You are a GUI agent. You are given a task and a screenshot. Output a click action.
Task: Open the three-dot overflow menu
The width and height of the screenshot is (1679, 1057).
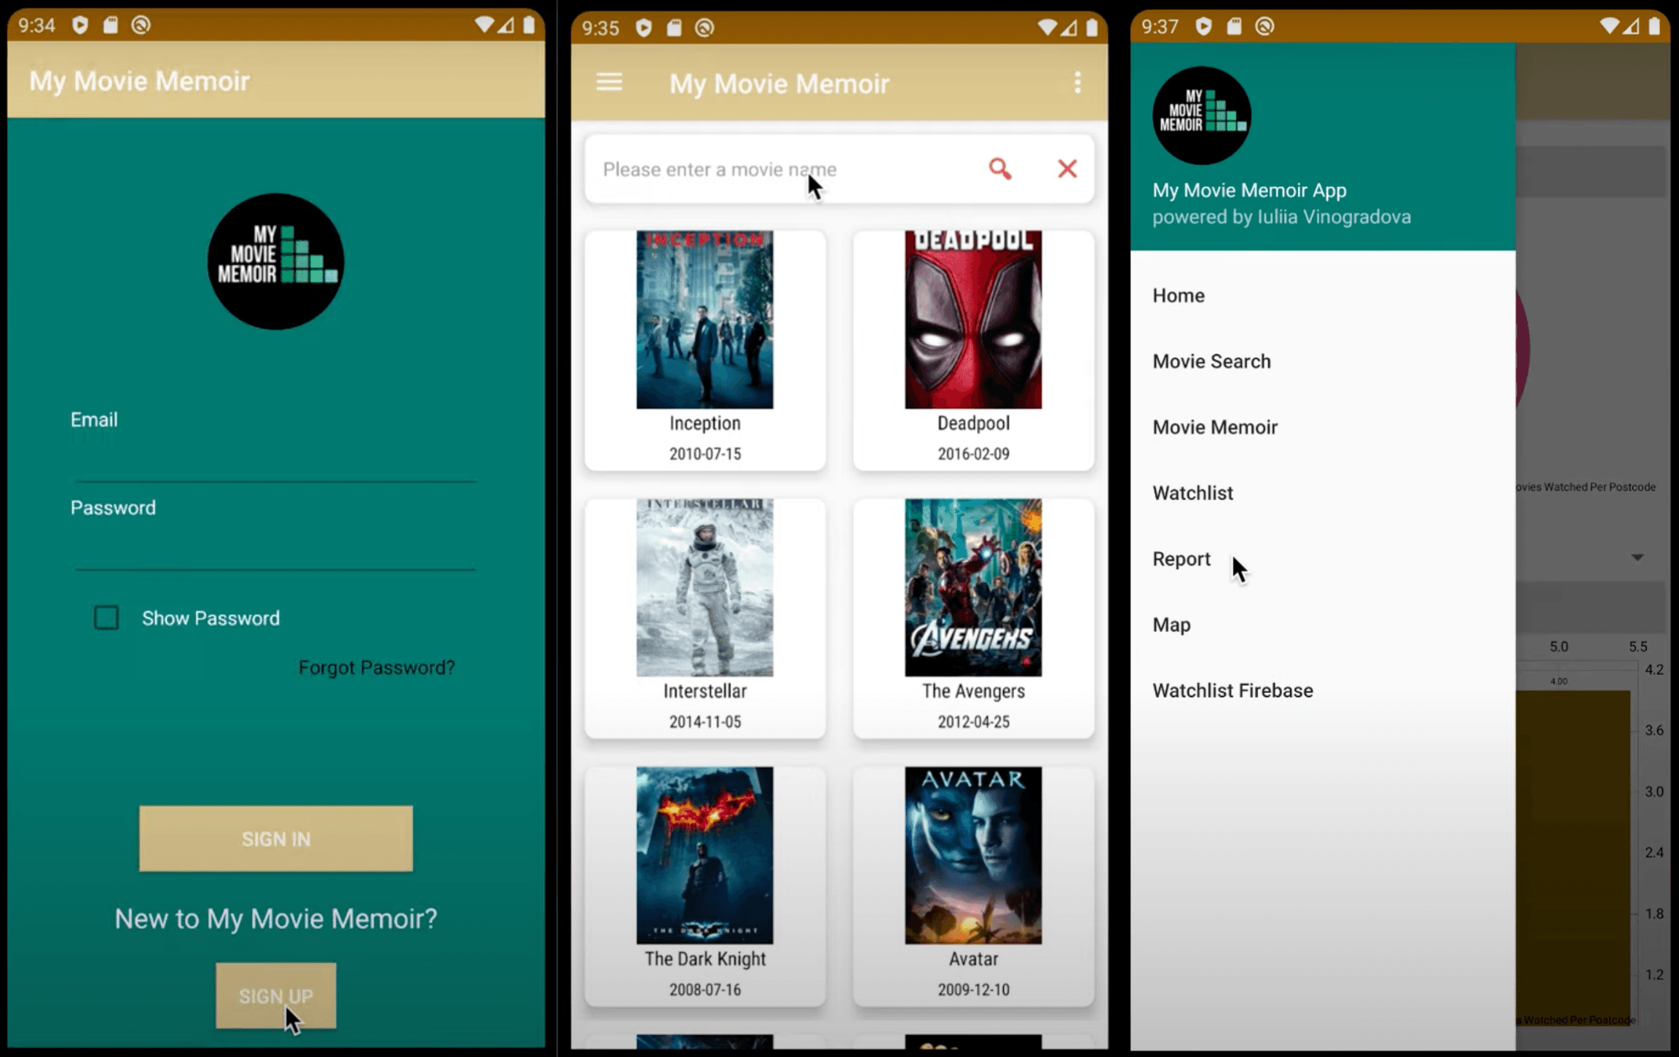click(x=1077, y=83)
